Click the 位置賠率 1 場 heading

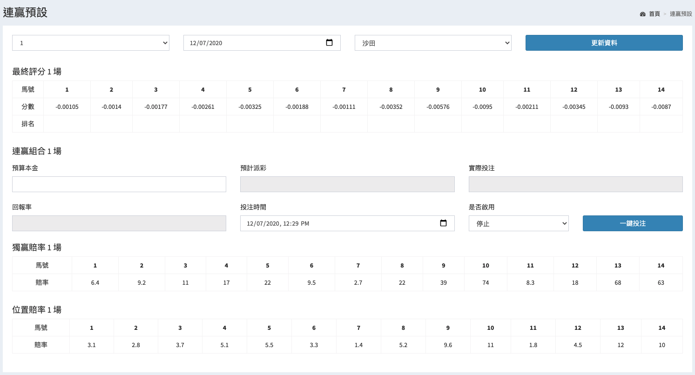(37, 310)
